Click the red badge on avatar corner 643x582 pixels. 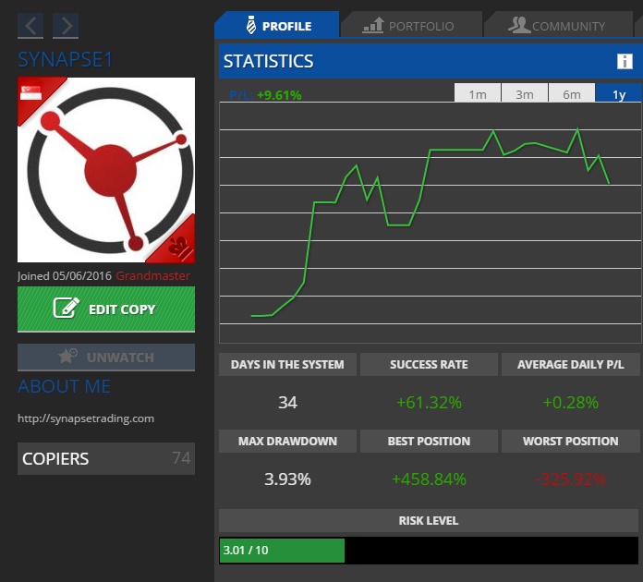(181, 246)
